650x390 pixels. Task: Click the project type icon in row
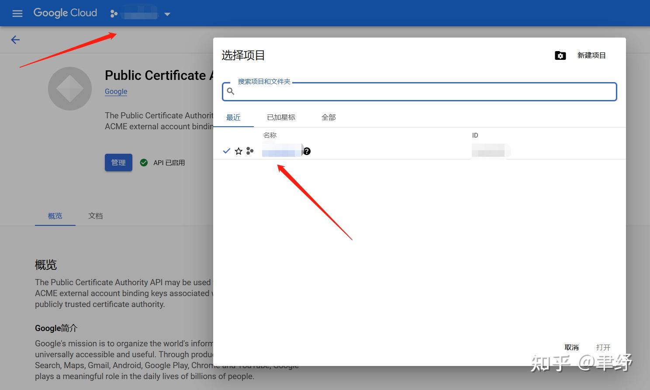click(x=250, y=151)
